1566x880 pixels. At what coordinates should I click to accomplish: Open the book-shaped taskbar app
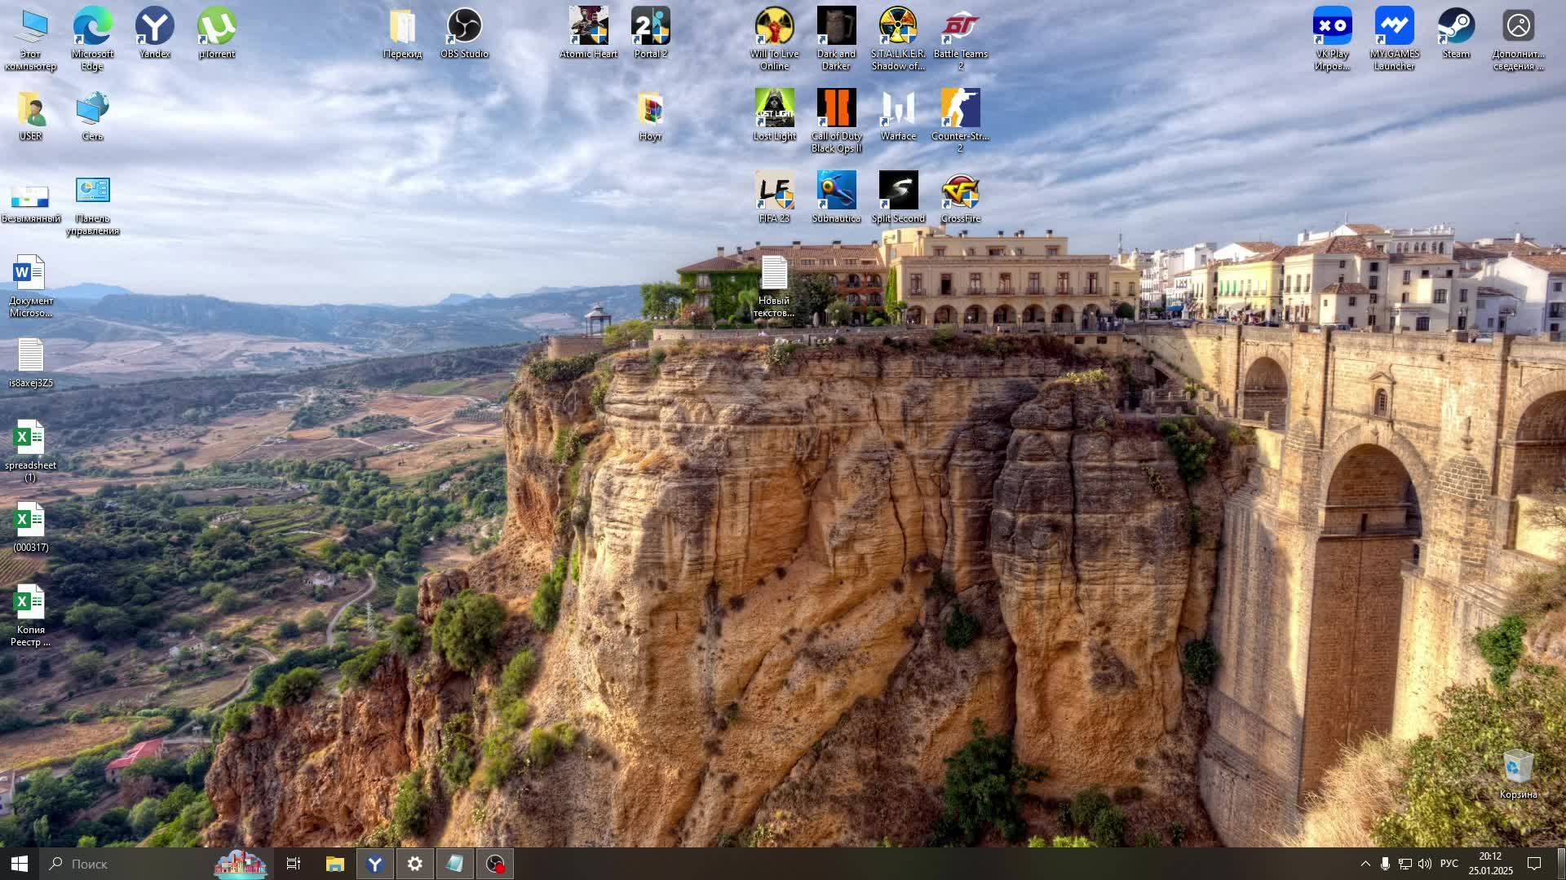[455, 864]
